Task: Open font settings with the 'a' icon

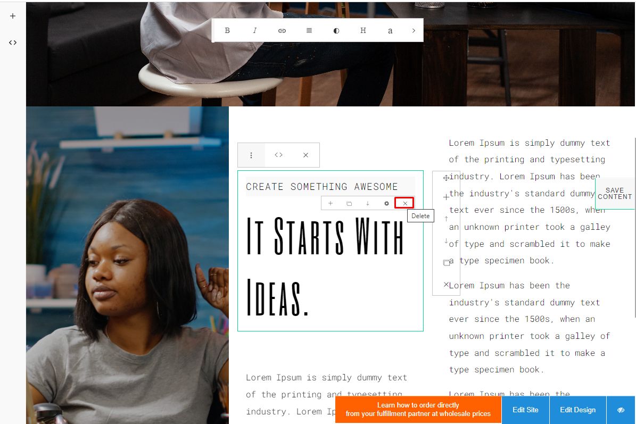Action: click(x=390, y=30)
